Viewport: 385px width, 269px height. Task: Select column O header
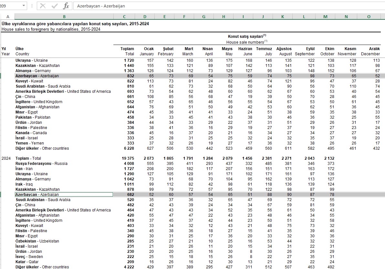[369, 17]
